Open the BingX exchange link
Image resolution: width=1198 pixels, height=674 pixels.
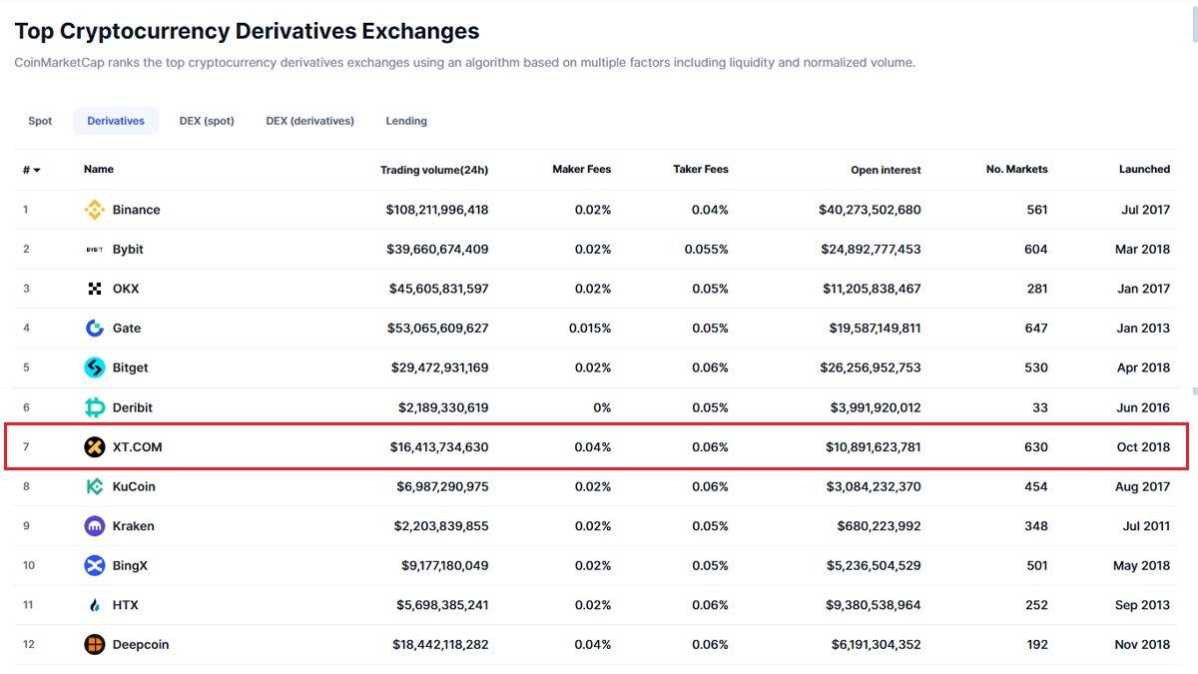coord(130,565)
